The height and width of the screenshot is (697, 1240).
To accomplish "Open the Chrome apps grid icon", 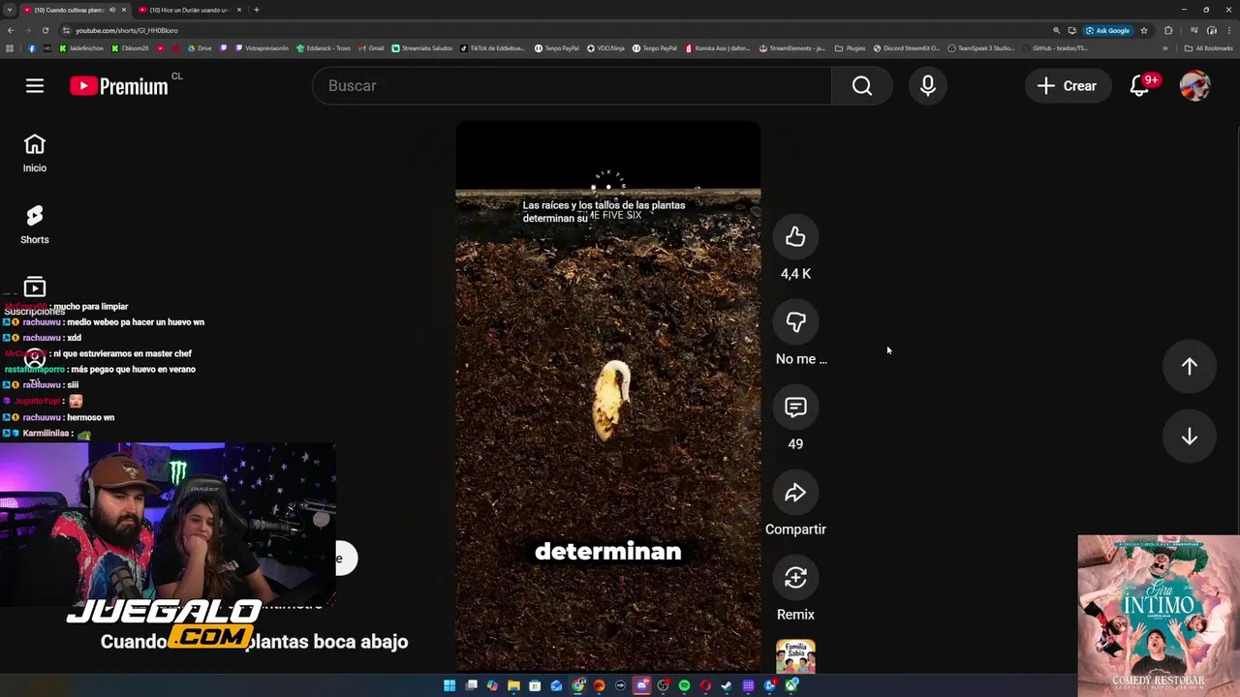I will pyautogui.click(x=10, y=48).
